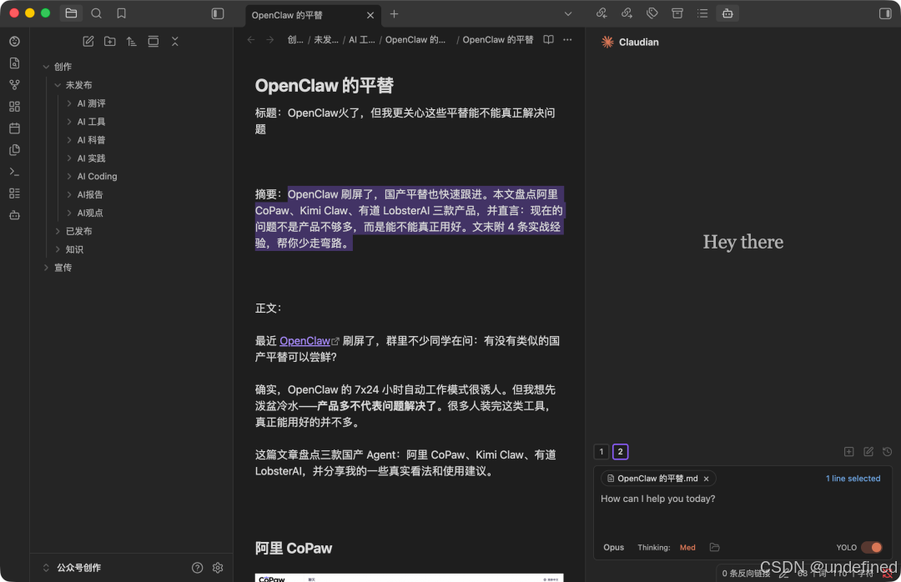Switch to Claudian conversation tab 2

(621, 452)
